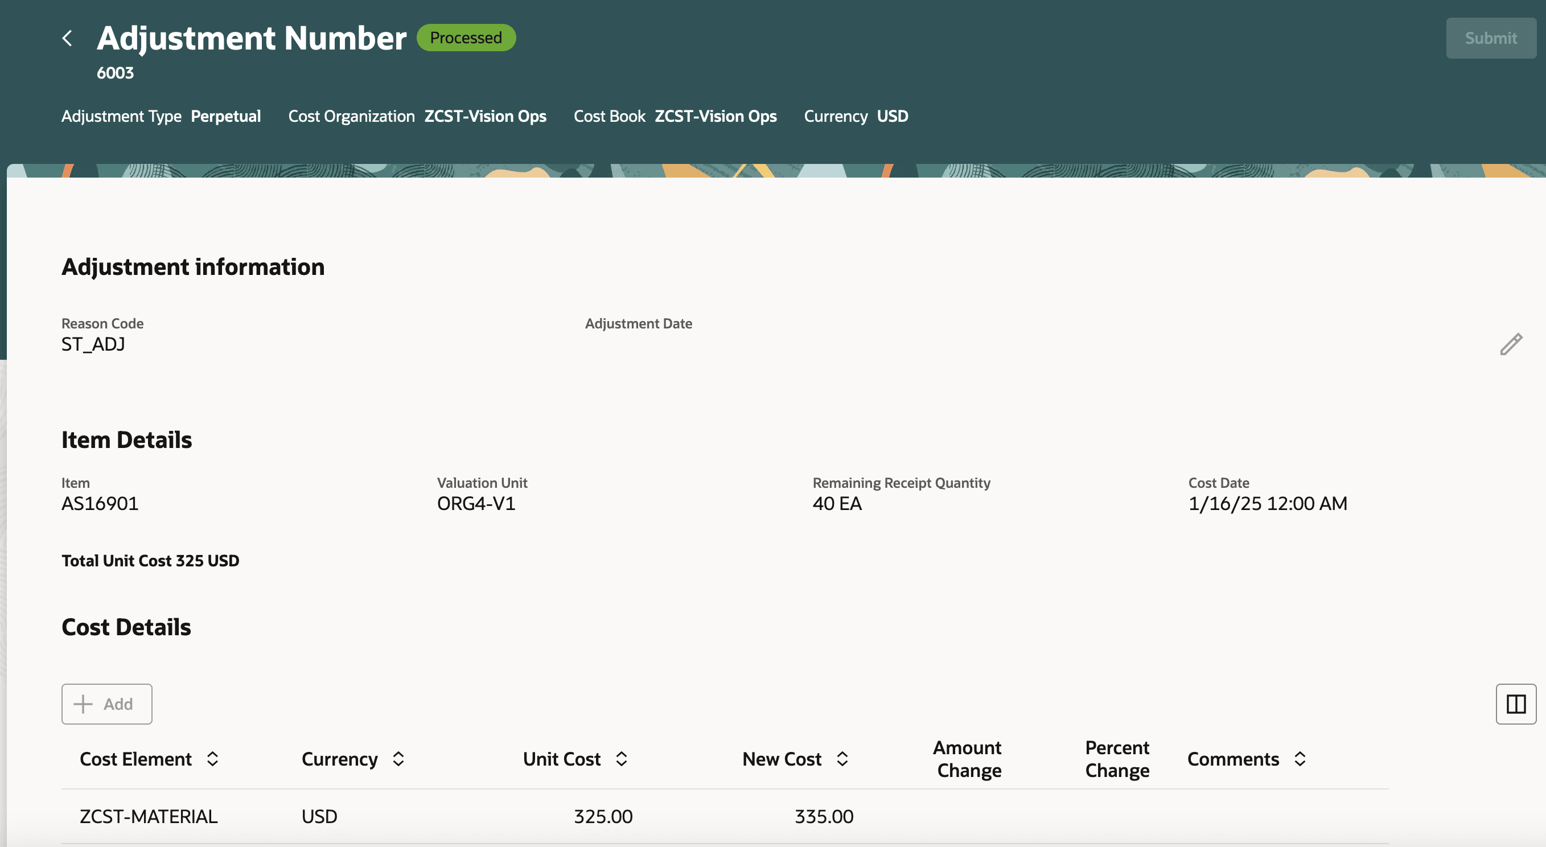Click the Percent Change column header

click(1117, 759)
